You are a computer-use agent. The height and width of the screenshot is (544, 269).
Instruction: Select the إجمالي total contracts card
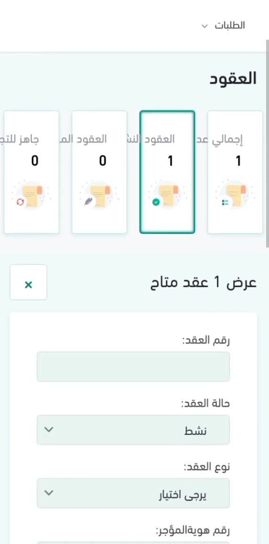coord(235,172)
